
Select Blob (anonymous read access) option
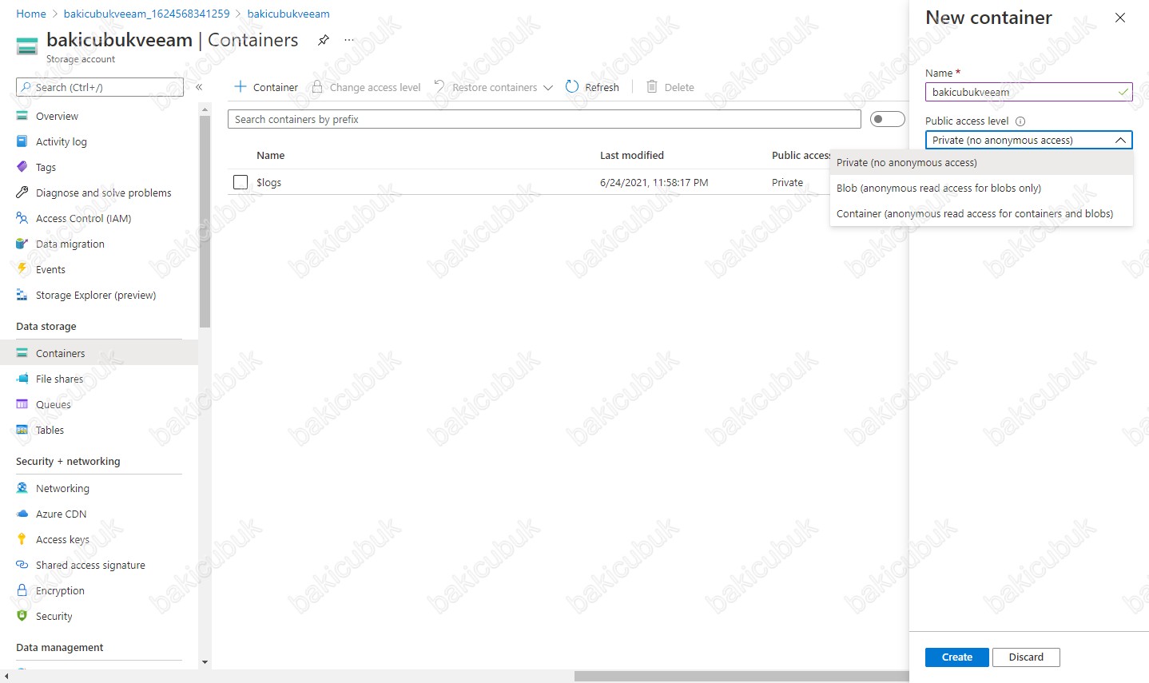tap(982, 188)
